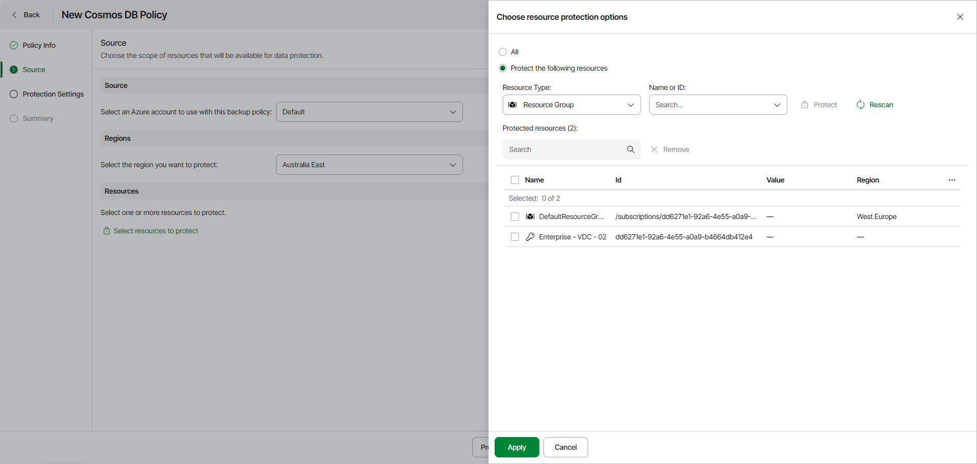The image size is (977, 464).
Task: Go to the Policy Info step
Action: (x=39, y=45)
